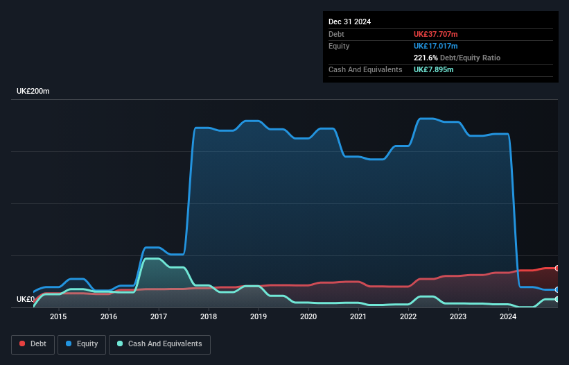569x365 pixels.
Task: Click the 2016 x-axis label
Action: 109,316
